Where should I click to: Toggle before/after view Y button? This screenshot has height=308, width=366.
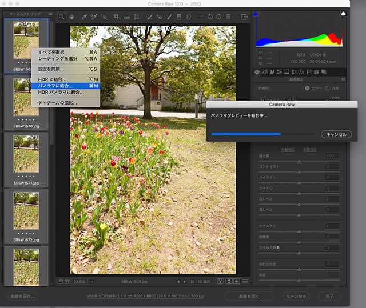[220, 281]
